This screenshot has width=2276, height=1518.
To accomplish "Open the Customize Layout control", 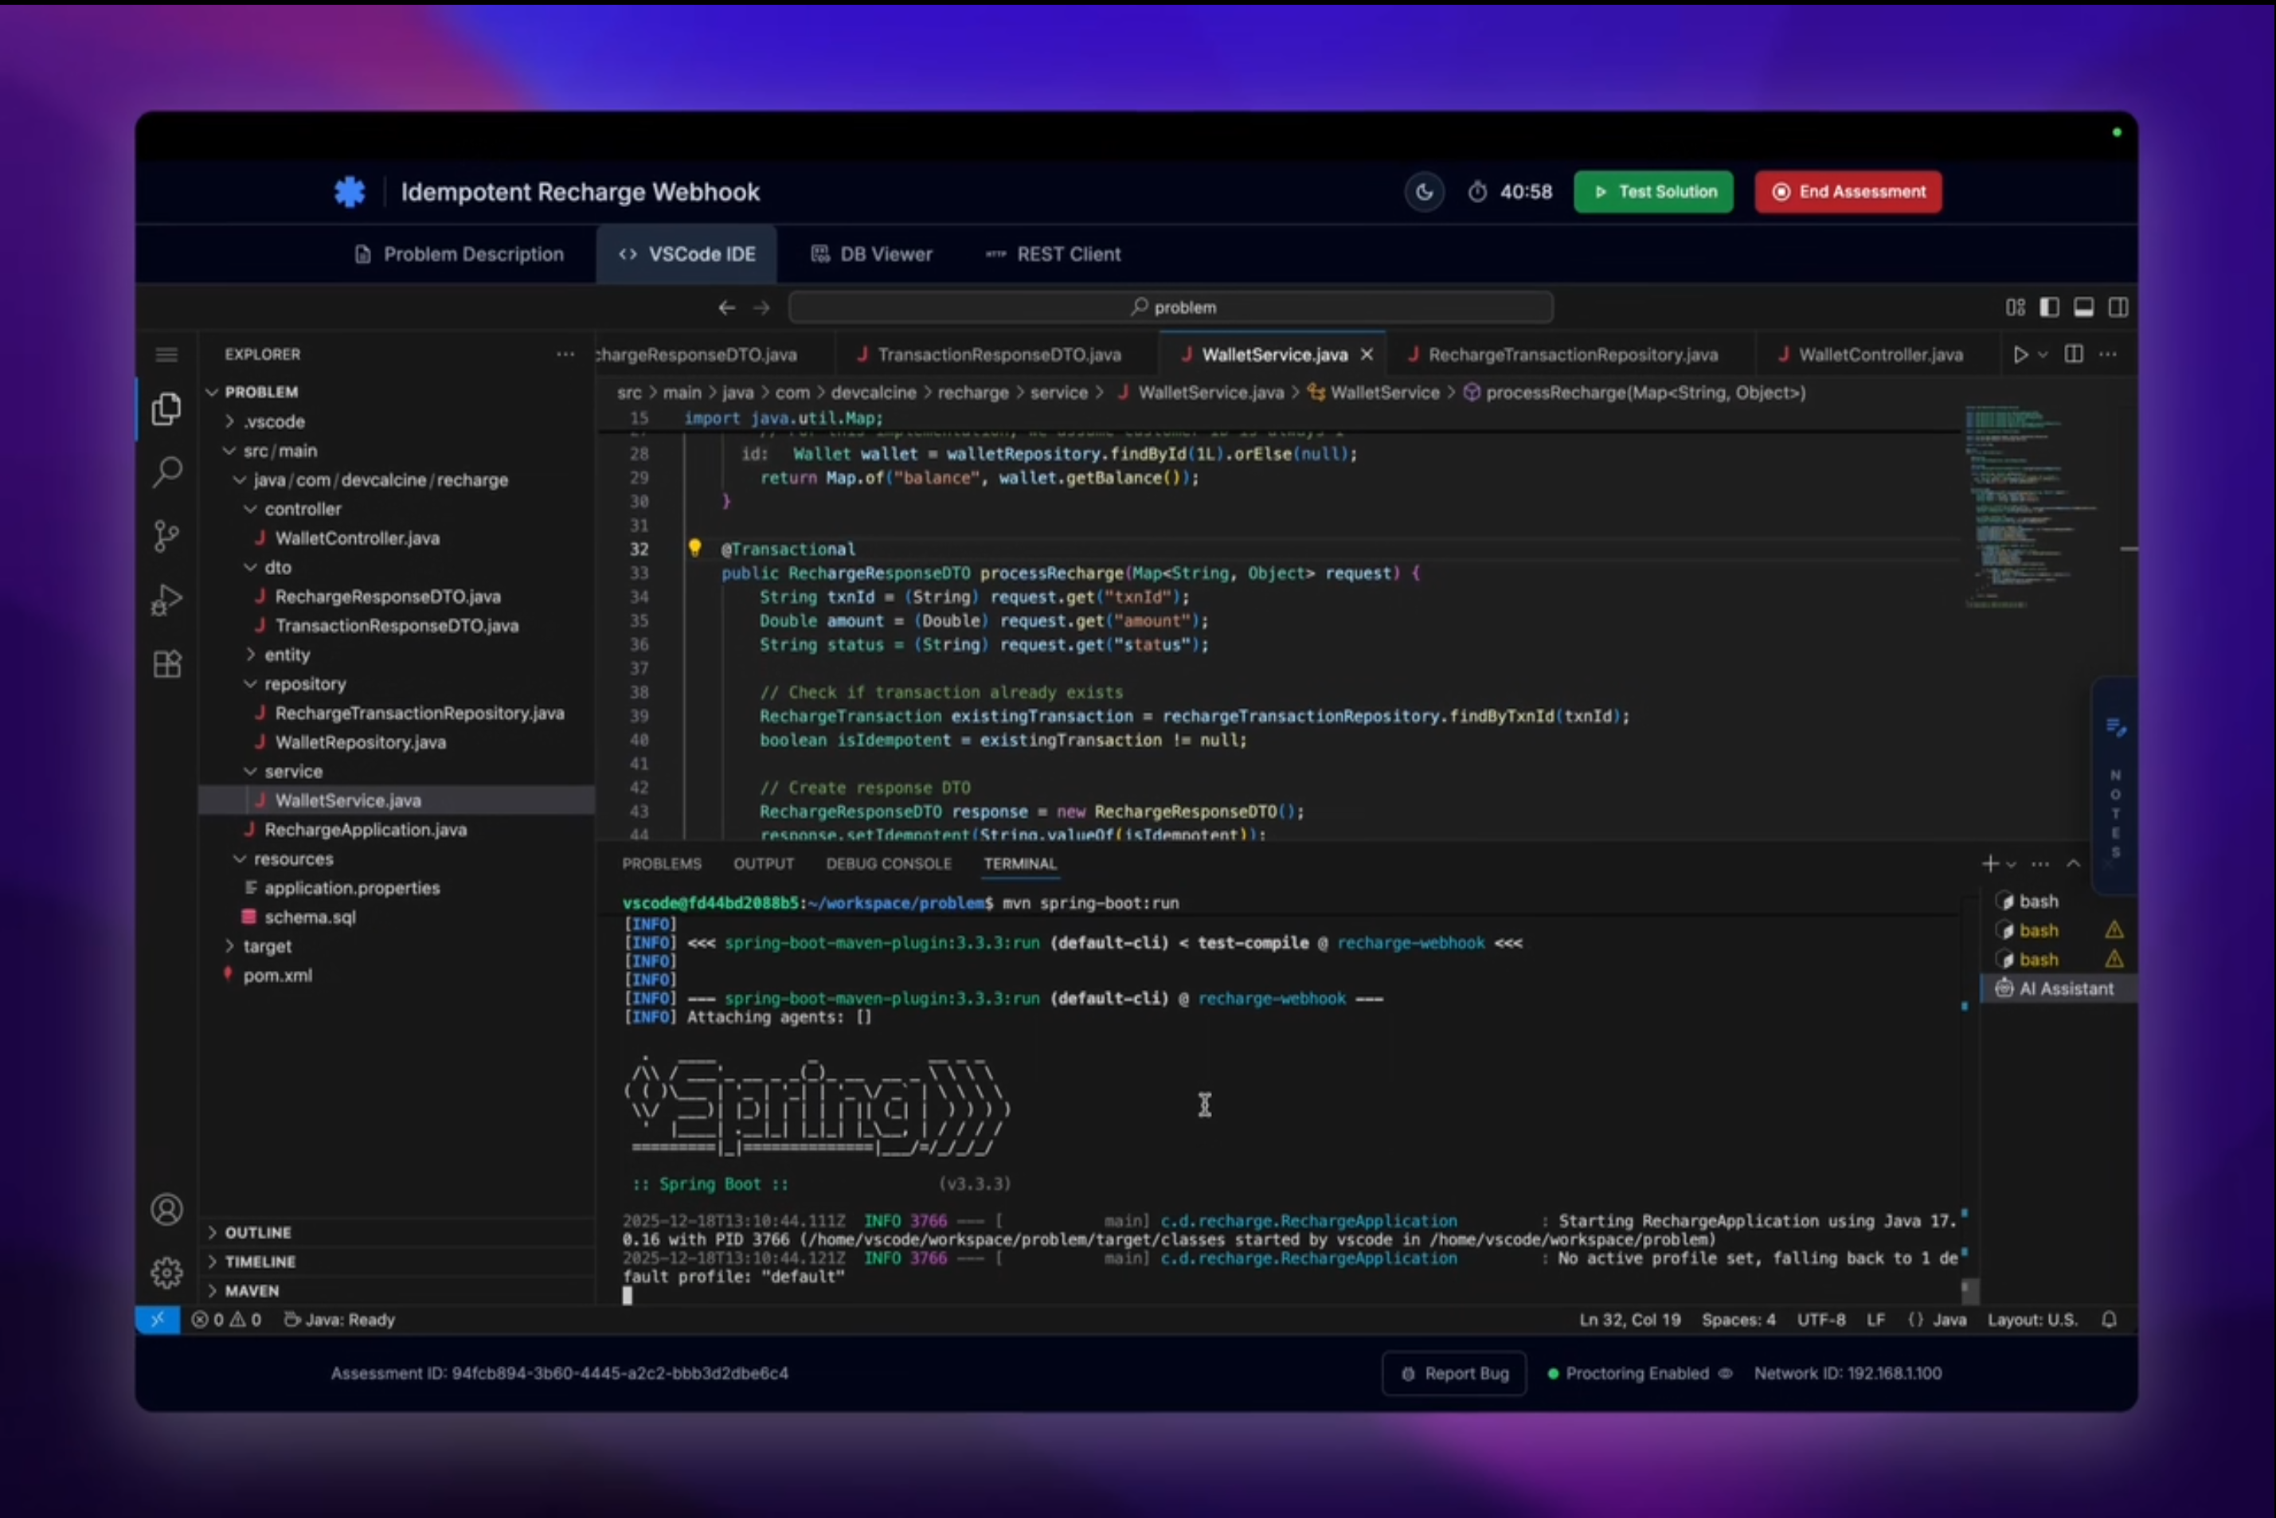I will 2016,307.
